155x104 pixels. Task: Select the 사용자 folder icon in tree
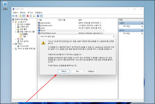[x=21, y=34]
